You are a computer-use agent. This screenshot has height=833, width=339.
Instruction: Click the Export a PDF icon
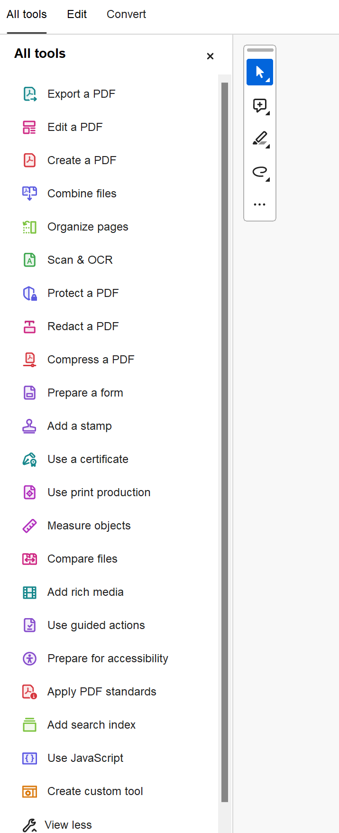point(30,94)
